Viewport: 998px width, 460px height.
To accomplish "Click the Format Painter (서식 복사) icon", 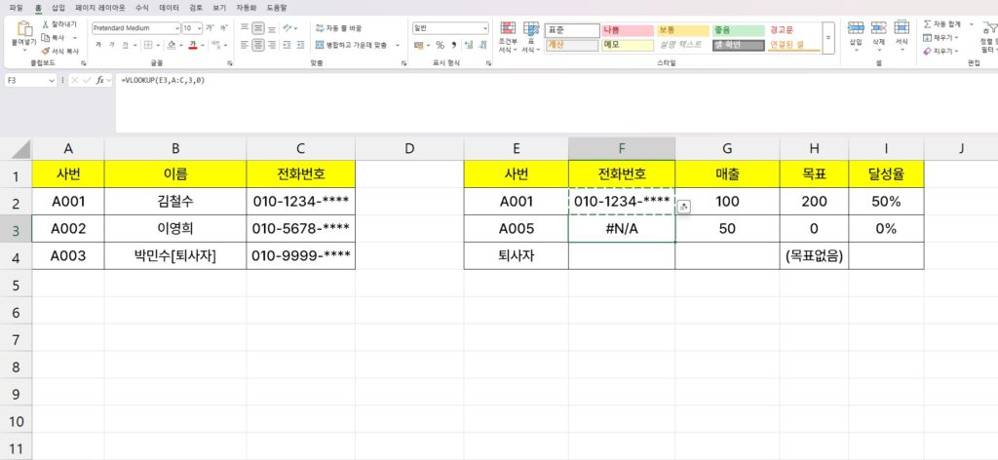I will click(x=47, y=51).
